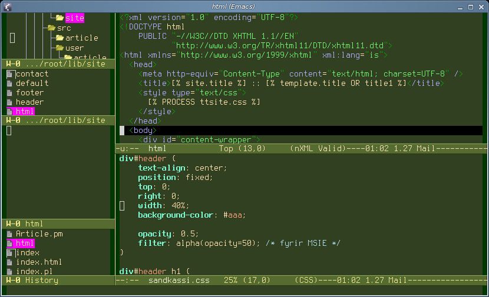Screen dimensions: 489x297
Task: Click the file icon next to index.pl
Action: pyautogui.click(x=9, y=272)
